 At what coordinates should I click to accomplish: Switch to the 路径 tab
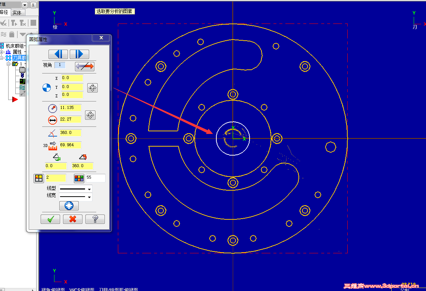click(4, 12)
